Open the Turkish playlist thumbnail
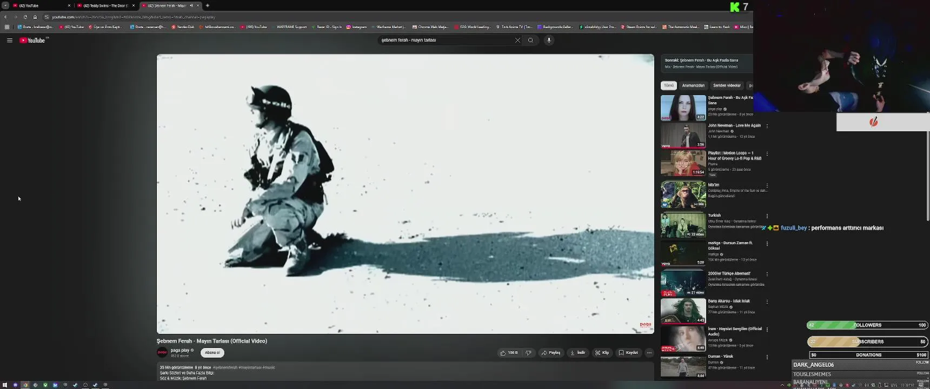 [683, 225]
